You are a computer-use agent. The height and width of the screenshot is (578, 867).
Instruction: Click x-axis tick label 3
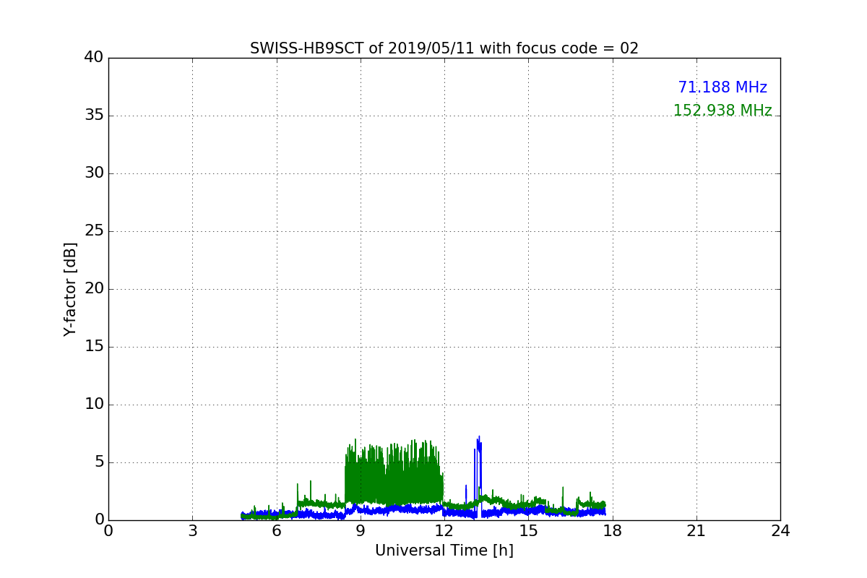click(192, 530)
